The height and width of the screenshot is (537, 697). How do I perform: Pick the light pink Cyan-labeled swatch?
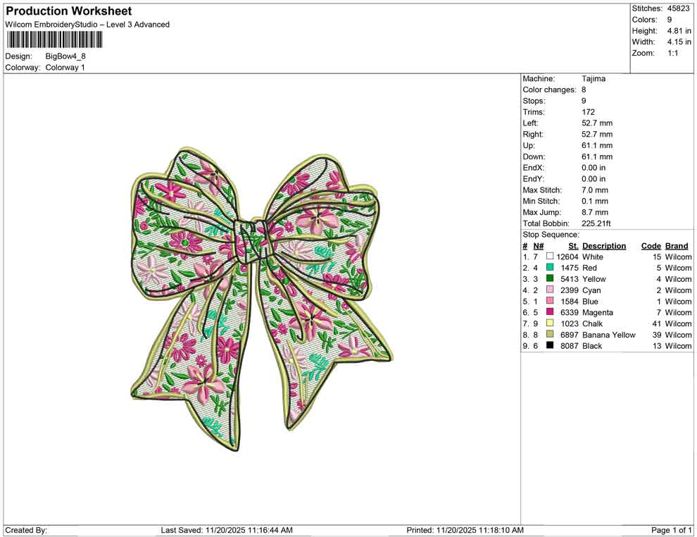coord(550,290)
